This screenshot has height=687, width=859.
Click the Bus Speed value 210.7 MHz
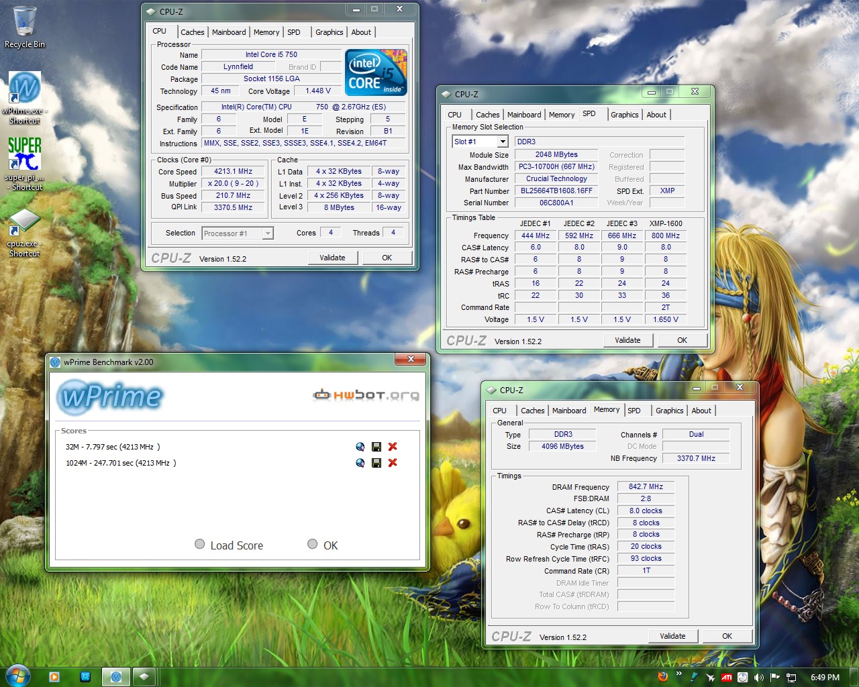[x=233, y=196]
